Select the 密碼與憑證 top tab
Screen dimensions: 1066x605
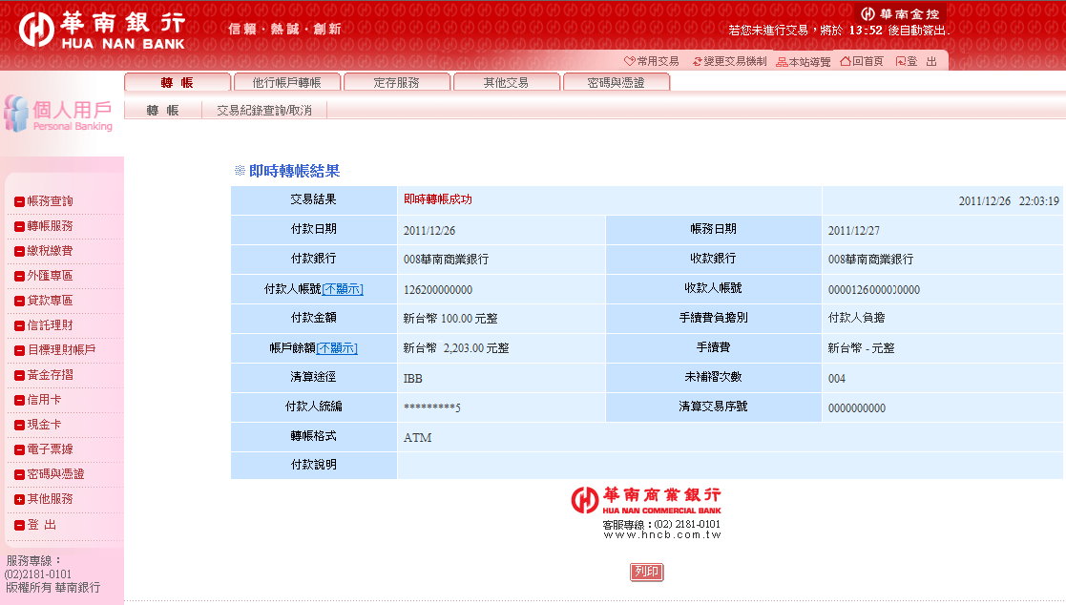coord(617,82)
